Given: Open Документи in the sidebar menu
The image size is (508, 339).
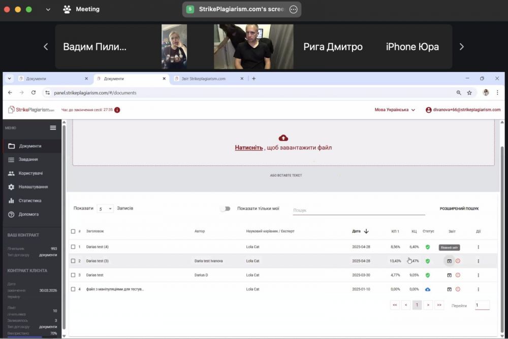Looking at the screenshot, I should [31, 146].
